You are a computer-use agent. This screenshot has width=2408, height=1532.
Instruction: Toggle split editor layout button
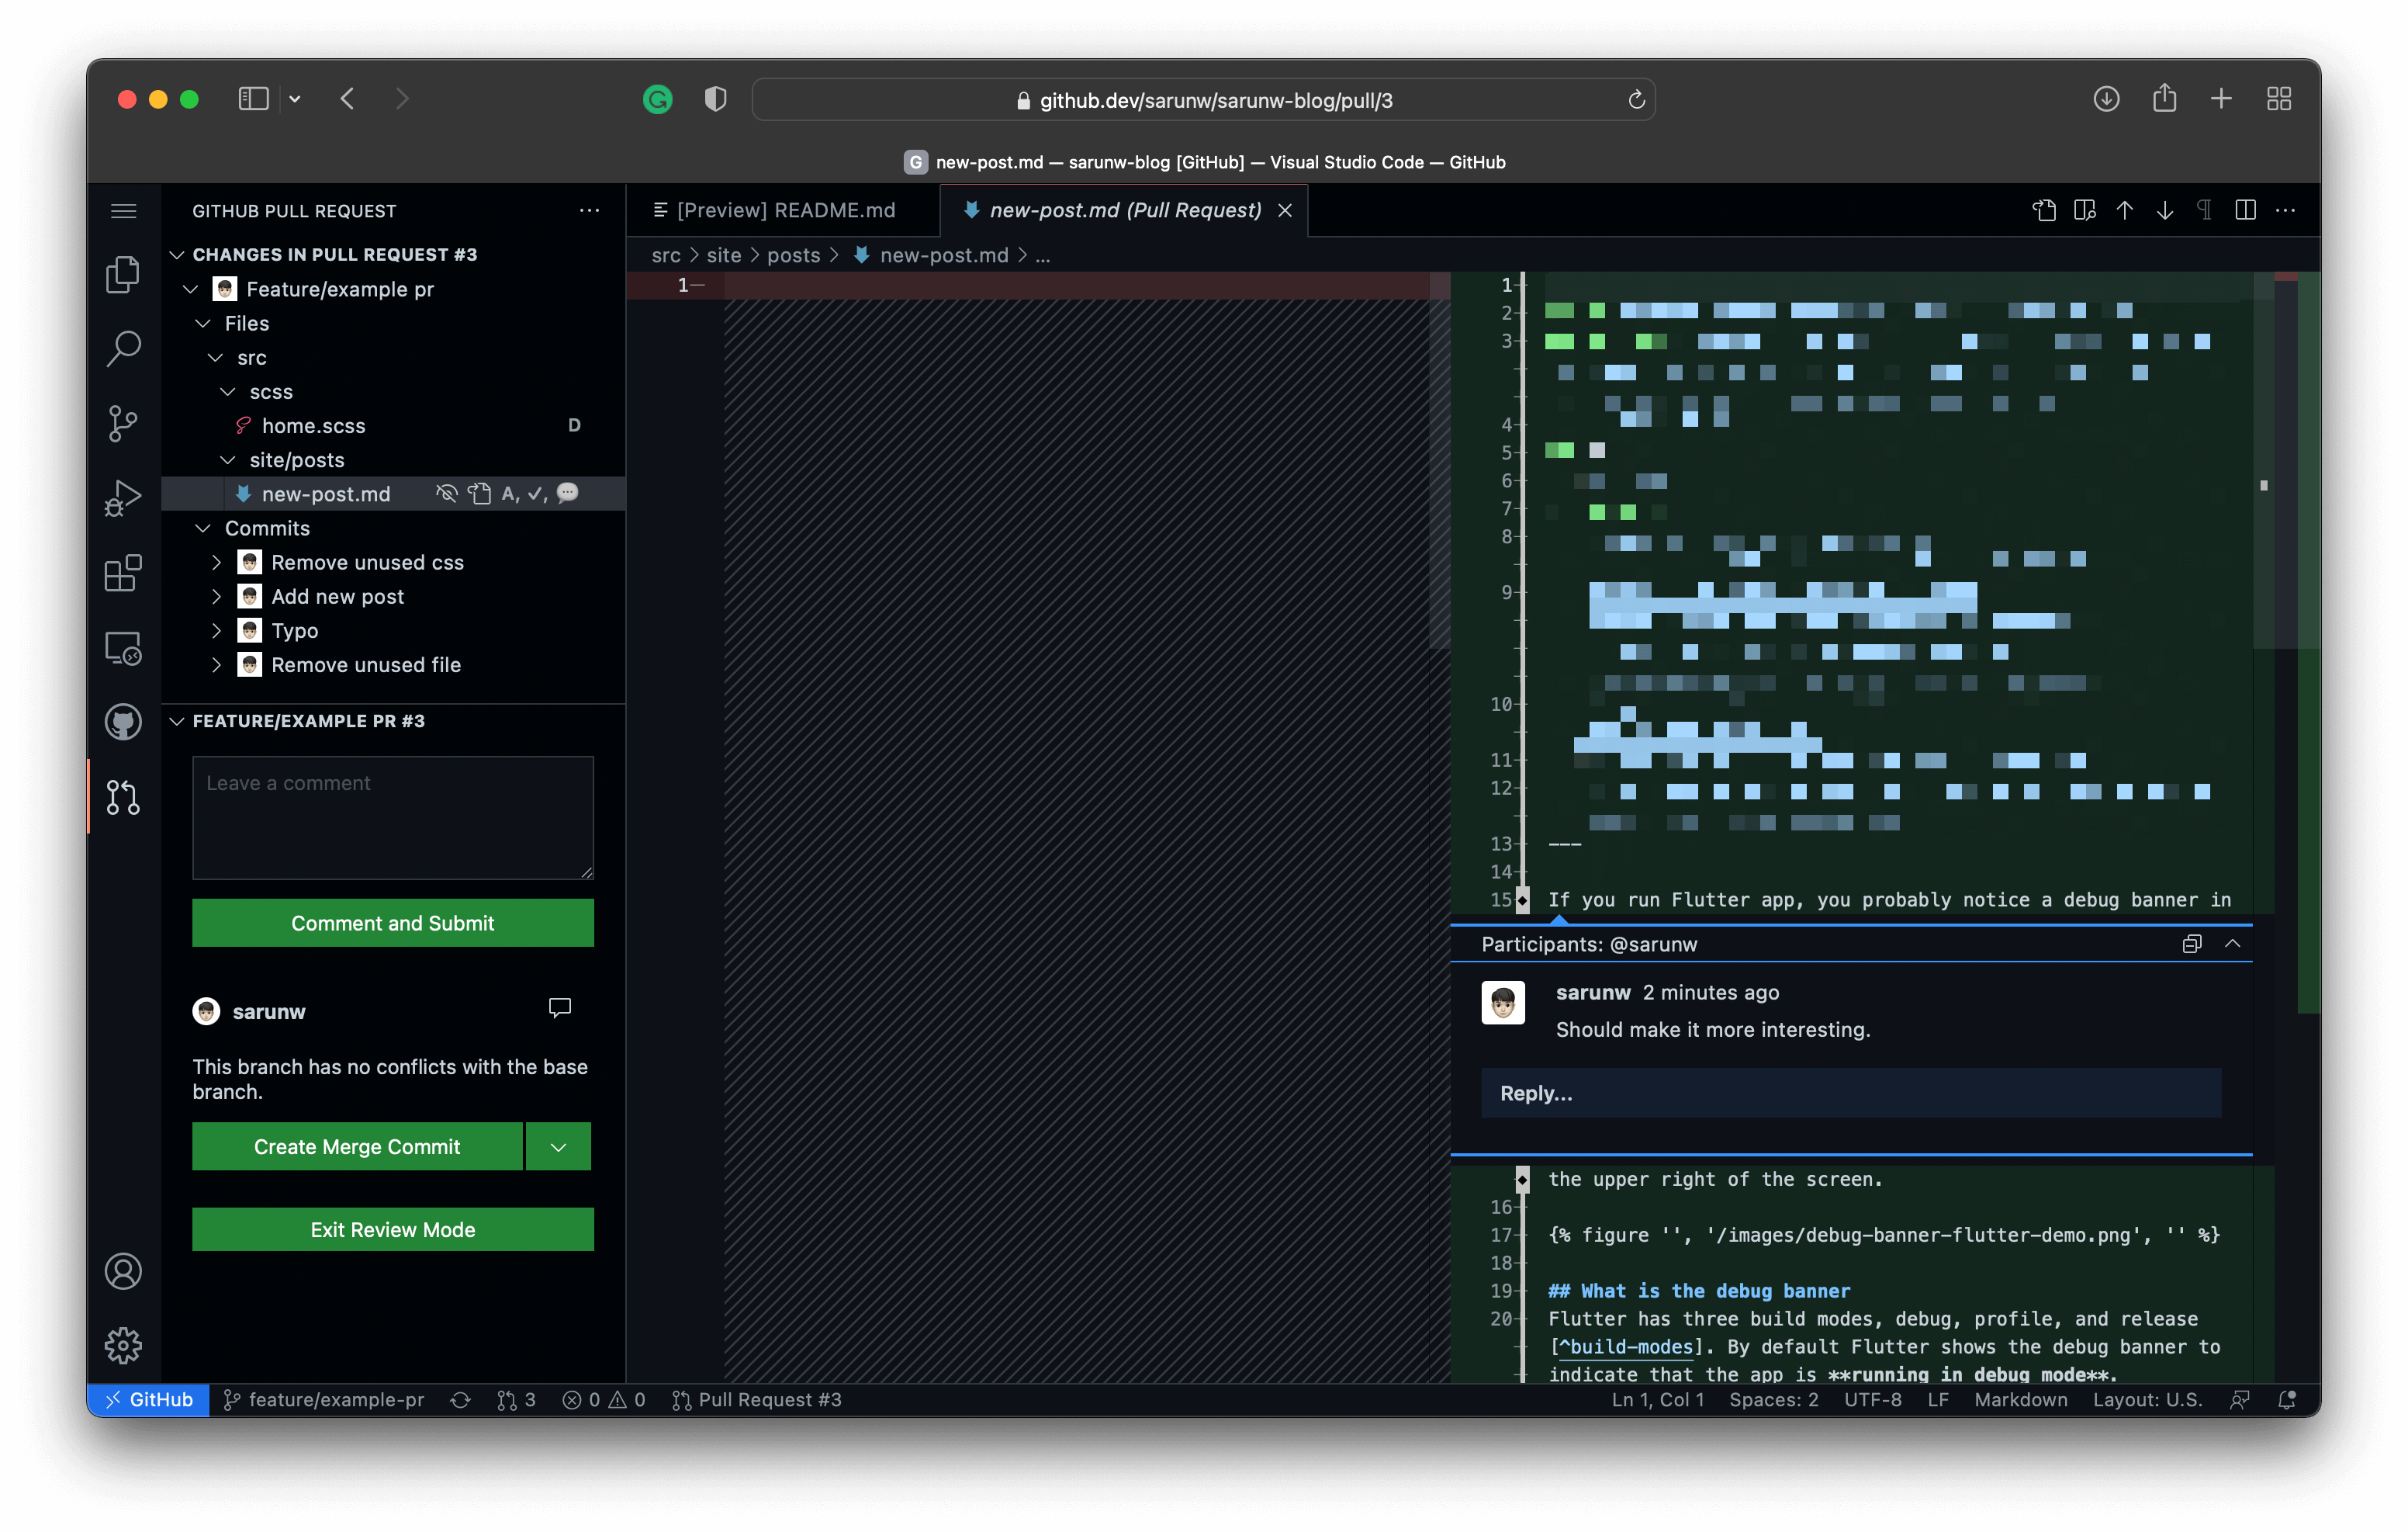(2245, 210)
